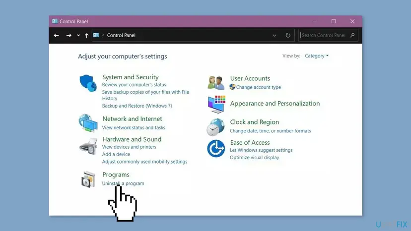Go forward with the right arrow button
The image size is (411, 231).
(x=68, y=35)
